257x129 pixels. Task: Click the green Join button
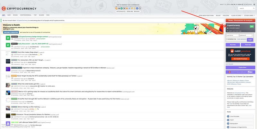coord(252,27)
